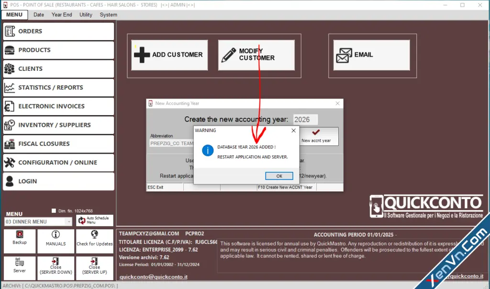The height and width of the screenshot is (289, 490).
Task: Click the New accnt year checkmark button
Action: 319,136
